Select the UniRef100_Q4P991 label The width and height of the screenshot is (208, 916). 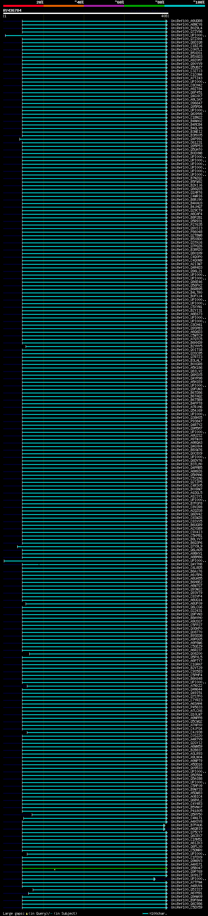pyautogui.click(x=187, y=139)
